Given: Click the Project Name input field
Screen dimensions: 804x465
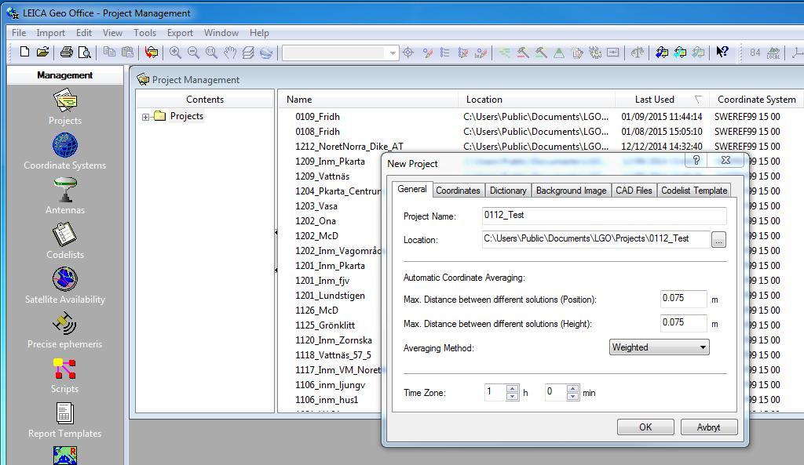Looking at the screenshot, I should [604, 216].
